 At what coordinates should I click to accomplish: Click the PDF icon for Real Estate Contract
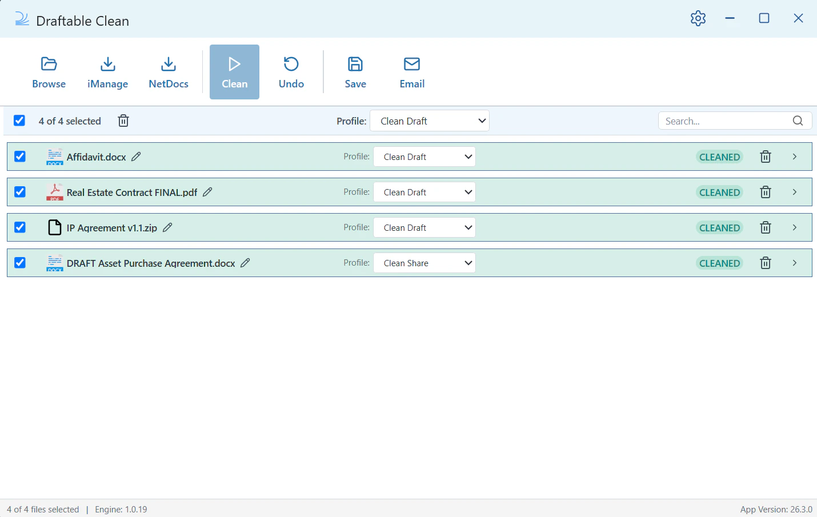(x=55, y=192)
